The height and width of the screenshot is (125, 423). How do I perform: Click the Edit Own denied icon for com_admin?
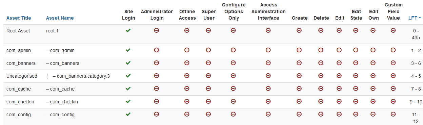click(373, 50)
